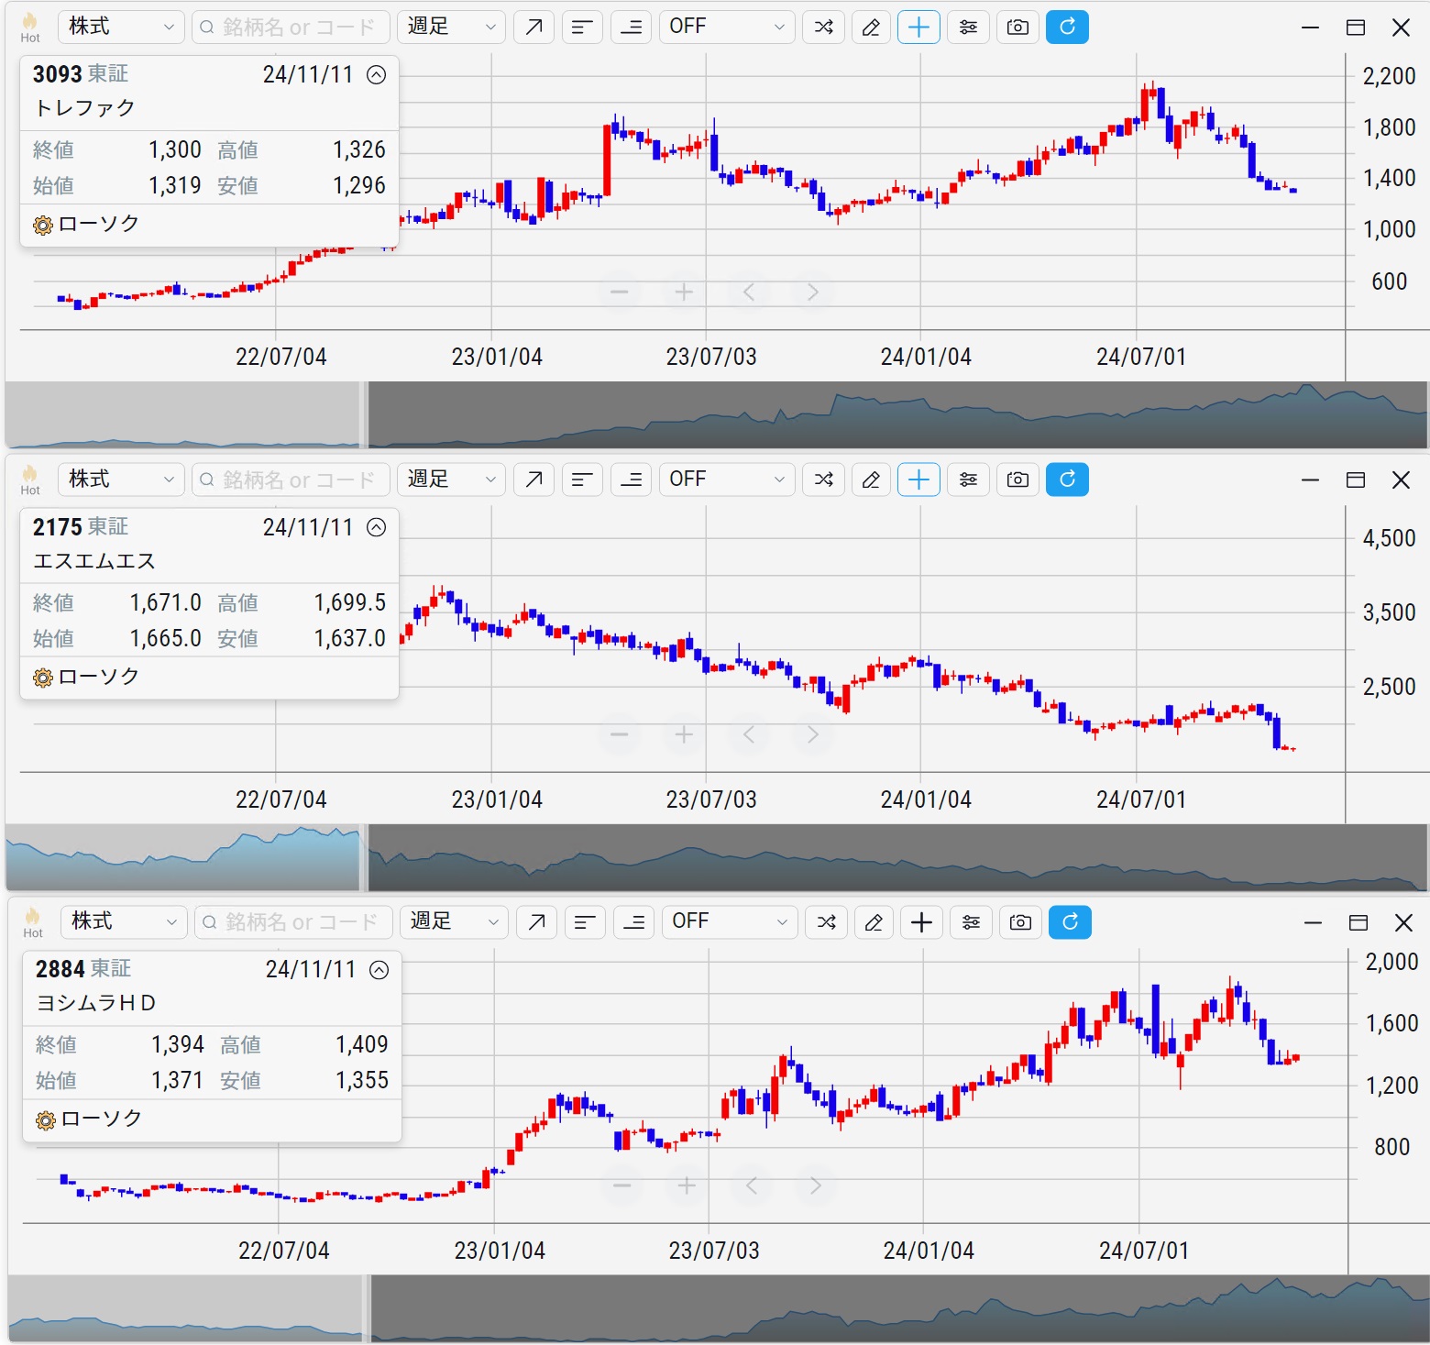Zoom out the ヨシムラHD chart with minus button
Viewport: 1430px width, 1345px height.
tap(621, 1185)
